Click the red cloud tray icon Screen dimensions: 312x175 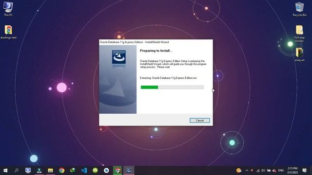tap(274, 171)
